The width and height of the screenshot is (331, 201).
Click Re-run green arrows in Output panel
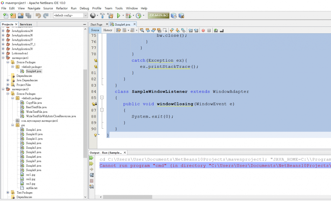[x=91, y=158]
